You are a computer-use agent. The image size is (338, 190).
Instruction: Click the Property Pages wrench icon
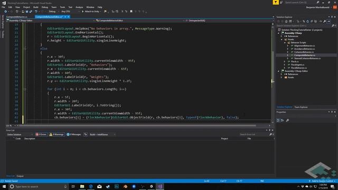[x=287, y=120]
